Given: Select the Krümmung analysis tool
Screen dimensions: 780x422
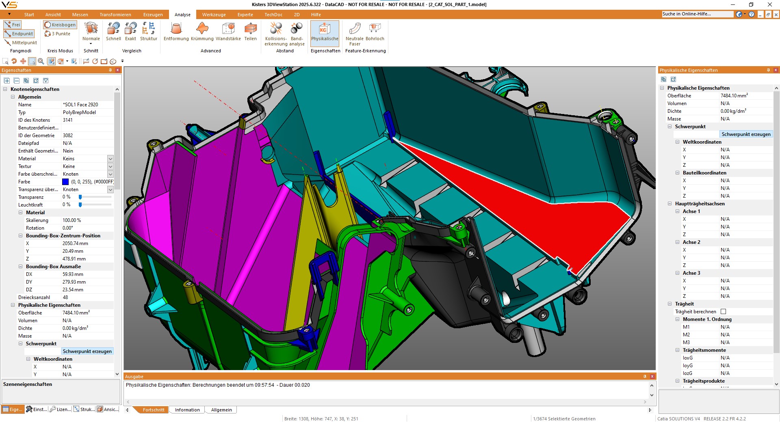Looking at the screenshot, I should tap(202, 32).
